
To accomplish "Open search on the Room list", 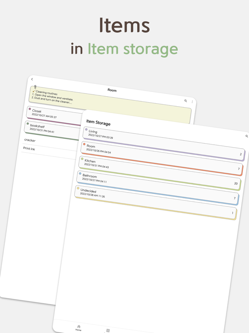I will (x=186, y=101).
